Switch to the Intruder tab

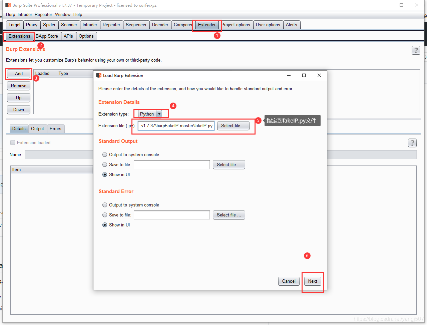(90, 25)
